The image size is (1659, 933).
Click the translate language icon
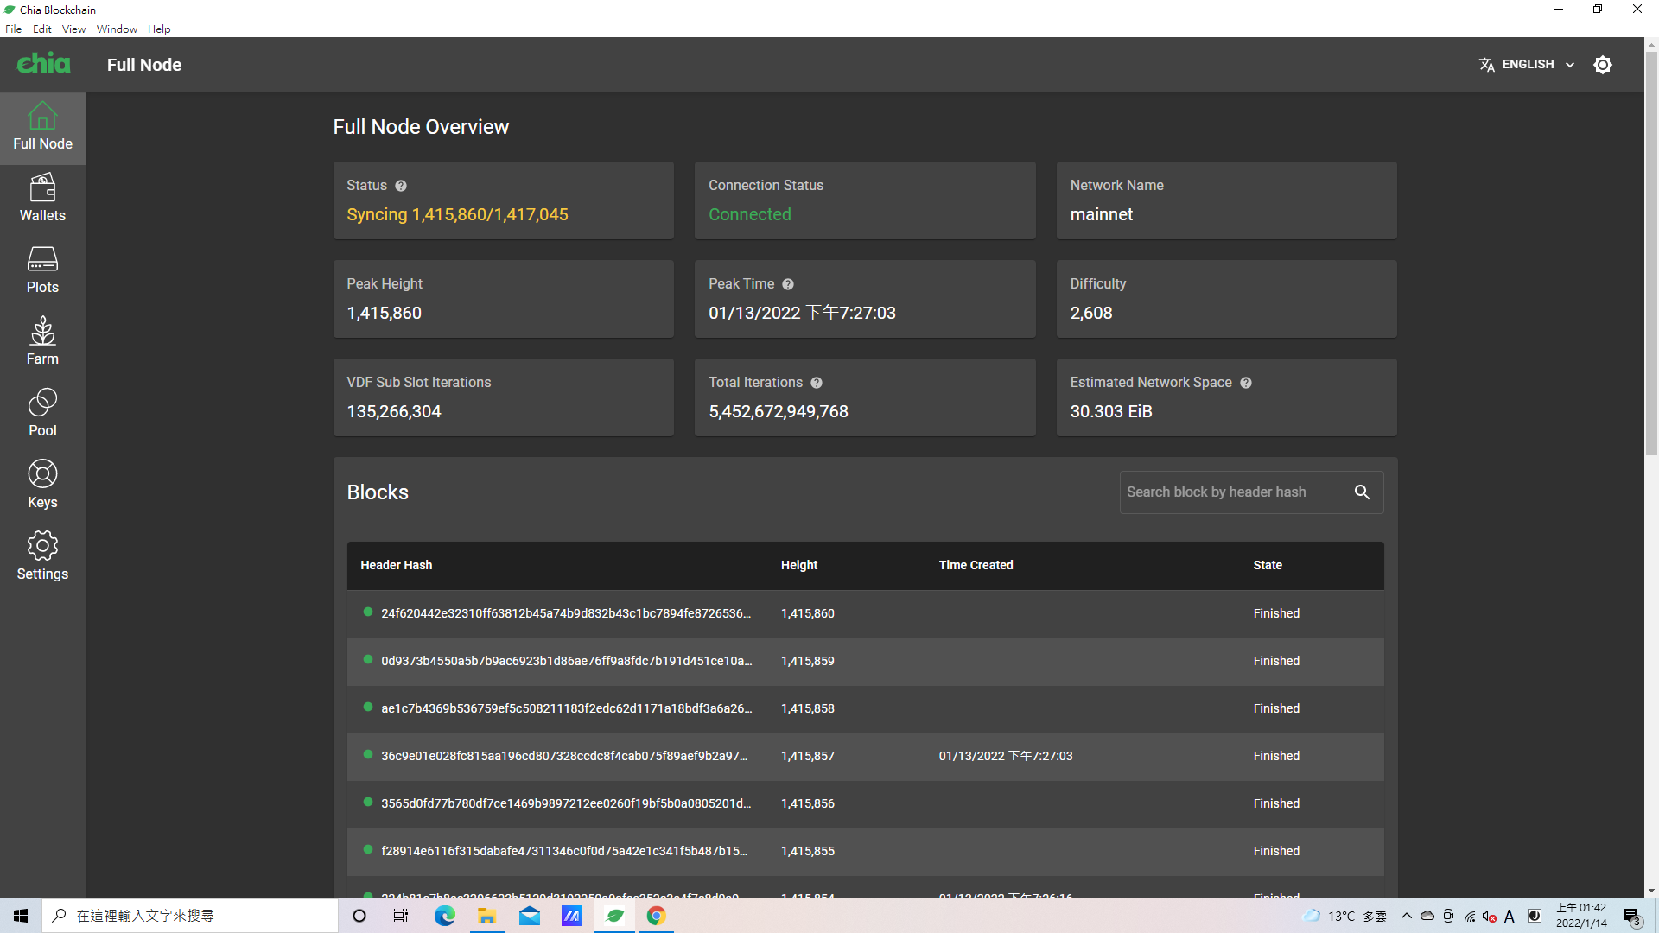1486,65
